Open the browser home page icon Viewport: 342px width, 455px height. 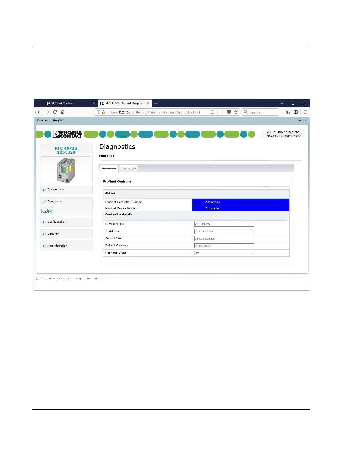tap(63, 112)
